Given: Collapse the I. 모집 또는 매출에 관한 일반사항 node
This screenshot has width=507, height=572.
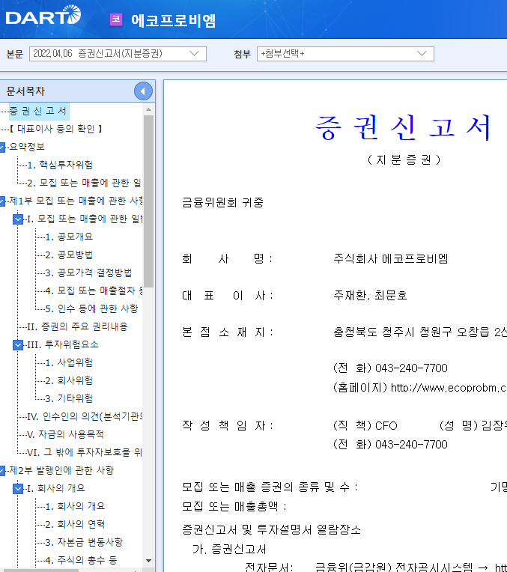Looking at the screenshot, I should coord(18,219).
